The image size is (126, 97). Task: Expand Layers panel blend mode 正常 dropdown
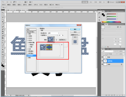click(107, 51)
